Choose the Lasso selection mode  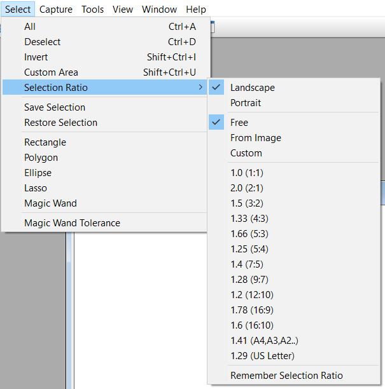(x=36, y=188)
